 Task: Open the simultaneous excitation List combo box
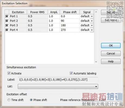(58, 86)
